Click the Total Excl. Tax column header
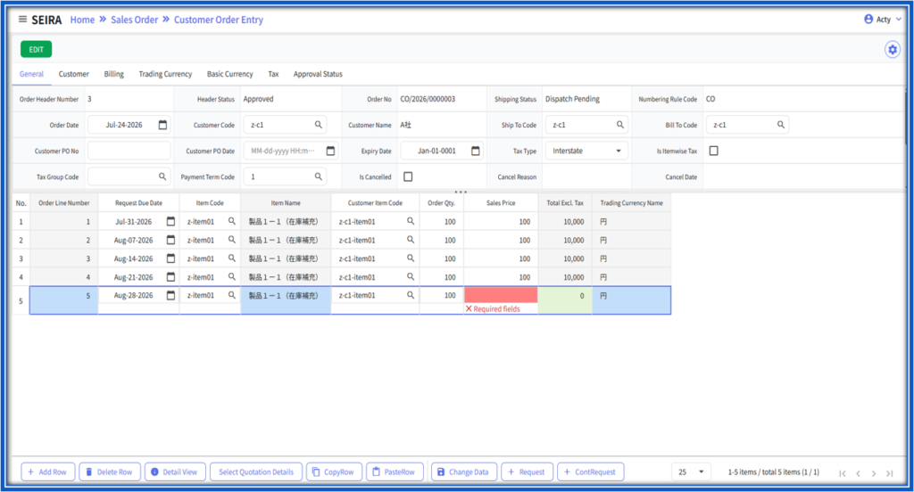 565,202
